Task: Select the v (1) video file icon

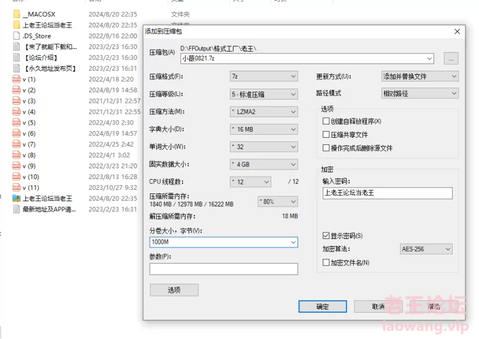Action: [x=17, y=79]
